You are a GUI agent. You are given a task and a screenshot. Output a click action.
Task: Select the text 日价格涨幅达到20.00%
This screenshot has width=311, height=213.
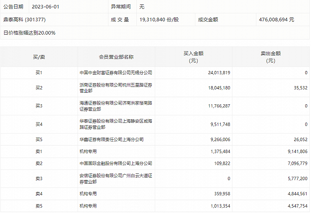click(x=29, y=33)
